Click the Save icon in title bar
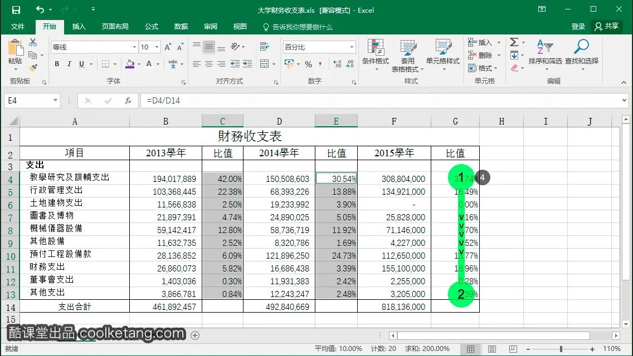 coord(16,9)
